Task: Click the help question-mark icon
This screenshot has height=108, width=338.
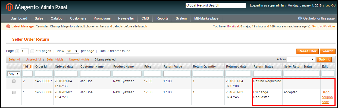Action: click(x=300, y=18)
